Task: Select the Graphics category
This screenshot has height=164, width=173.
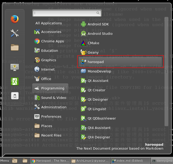Action: tap(49, 60)
